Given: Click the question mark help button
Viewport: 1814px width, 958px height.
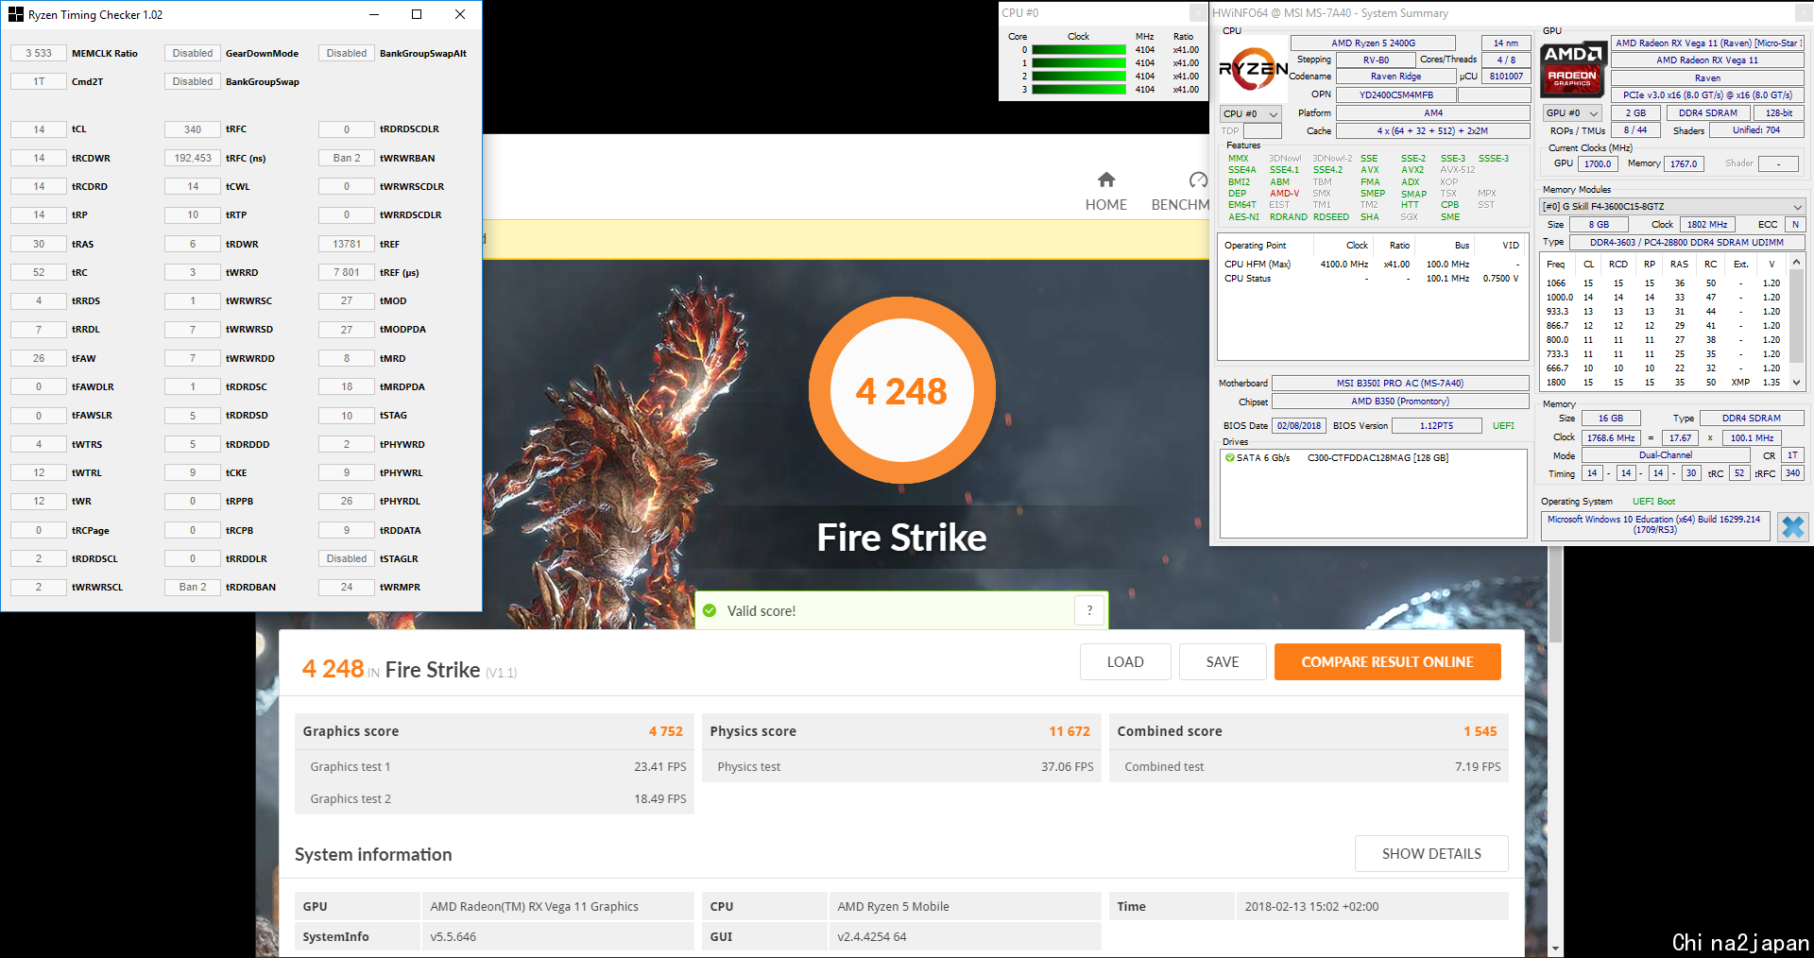Looking at the screenshot, I should pyautogui.click(x=1089, y=611).
